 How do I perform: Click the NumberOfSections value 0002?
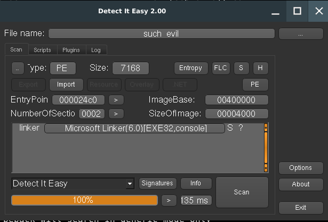tap(91, 114)
